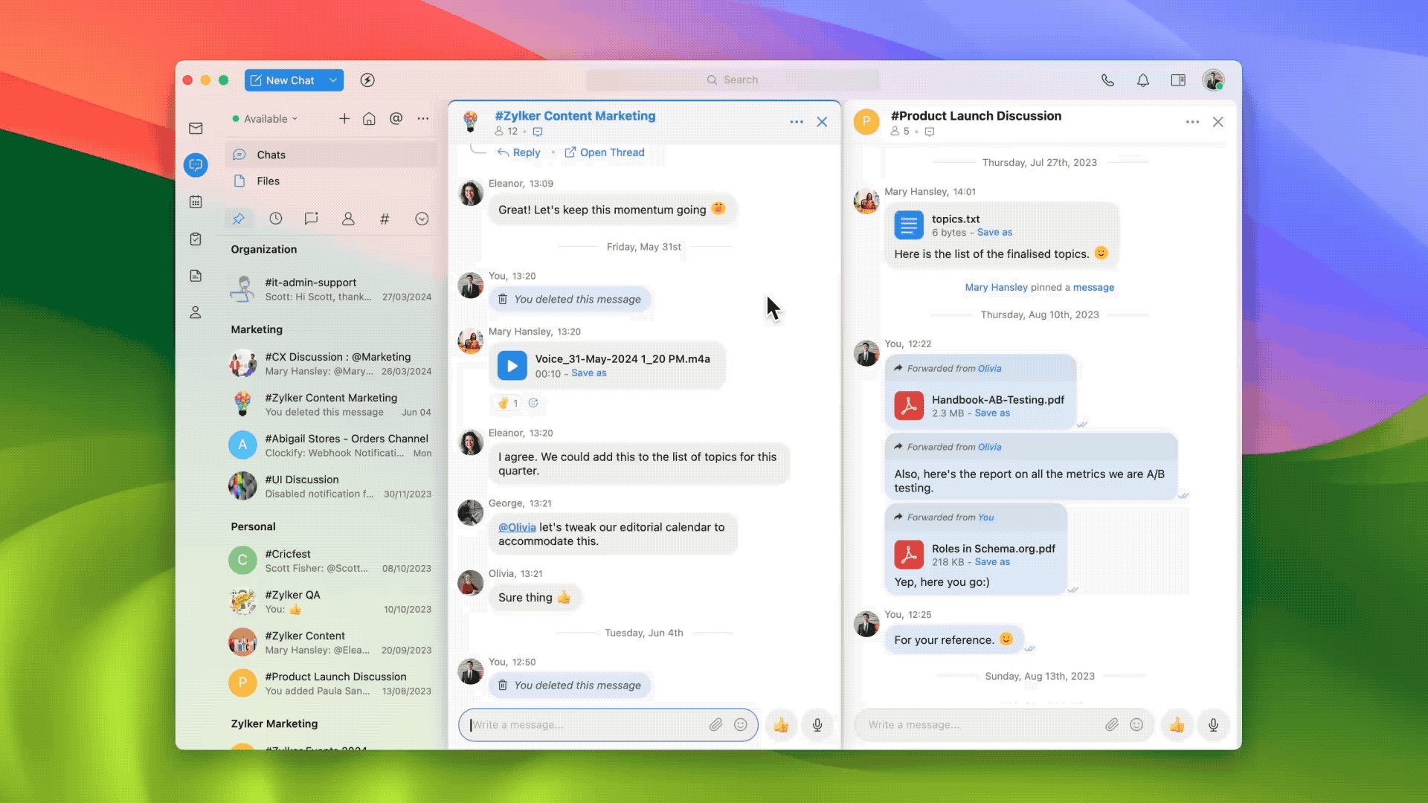Toggle the pinned chats filter
The width and height of the screenshot is (1428, 803).
click(239, 219)
